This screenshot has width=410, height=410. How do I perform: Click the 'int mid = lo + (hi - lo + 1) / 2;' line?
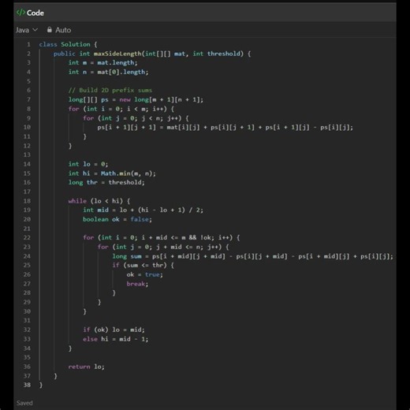coord(143,210)
